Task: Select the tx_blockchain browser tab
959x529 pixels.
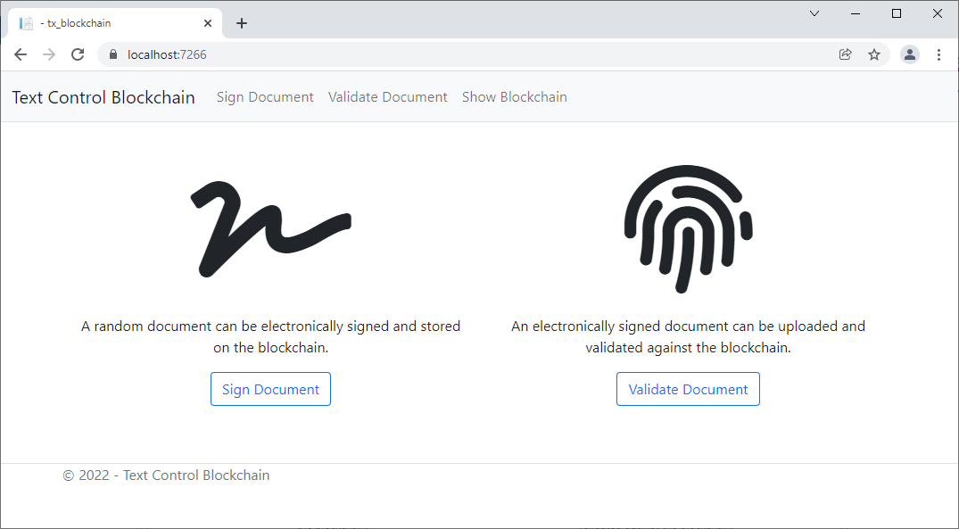Action: [115, 23]
